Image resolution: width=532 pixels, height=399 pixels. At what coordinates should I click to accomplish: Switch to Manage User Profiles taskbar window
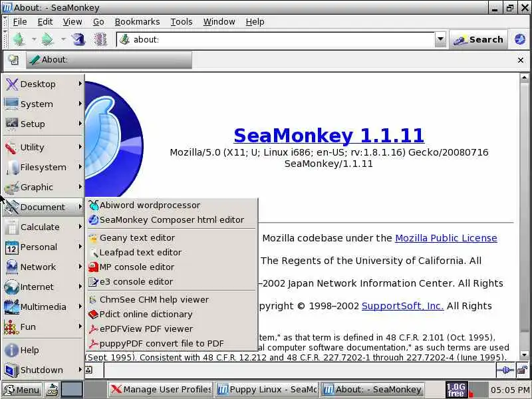coord(160,390)
